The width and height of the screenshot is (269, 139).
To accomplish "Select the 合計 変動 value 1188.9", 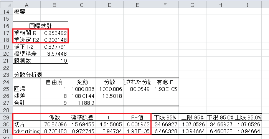I will pos(82,103).
